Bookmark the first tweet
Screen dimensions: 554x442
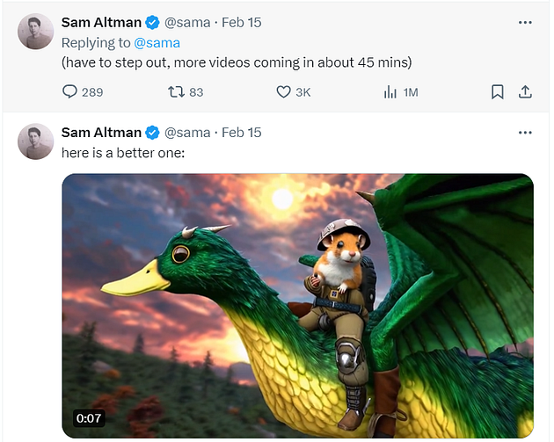coord(498,91)
